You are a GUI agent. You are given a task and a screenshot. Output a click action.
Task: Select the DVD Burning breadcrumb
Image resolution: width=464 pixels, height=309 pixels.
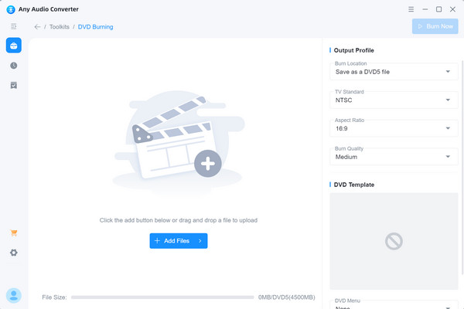96,27
